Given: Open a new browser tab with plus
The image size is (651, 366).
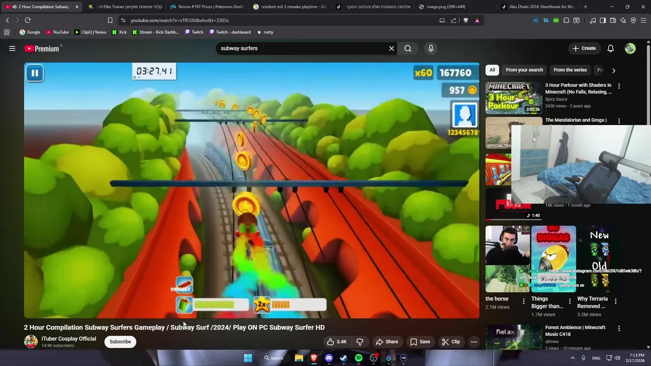Looking at the screenshot, I should pos(585,7).
